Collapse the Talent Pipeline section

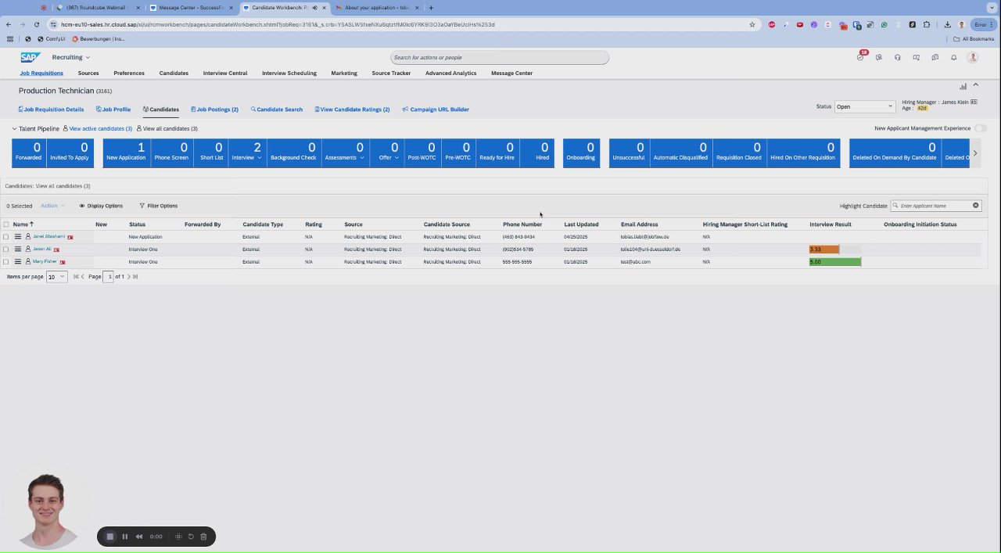[14, 128]
